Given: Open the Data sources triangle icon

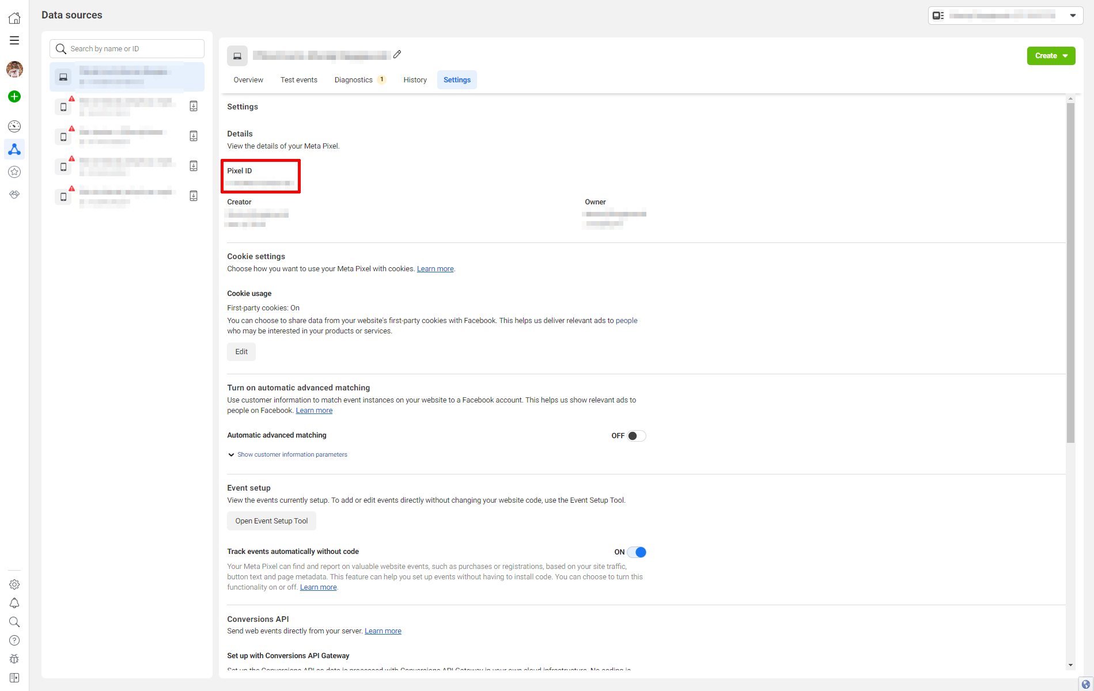Looking at the screenshot, I should [x=14, y=150].
